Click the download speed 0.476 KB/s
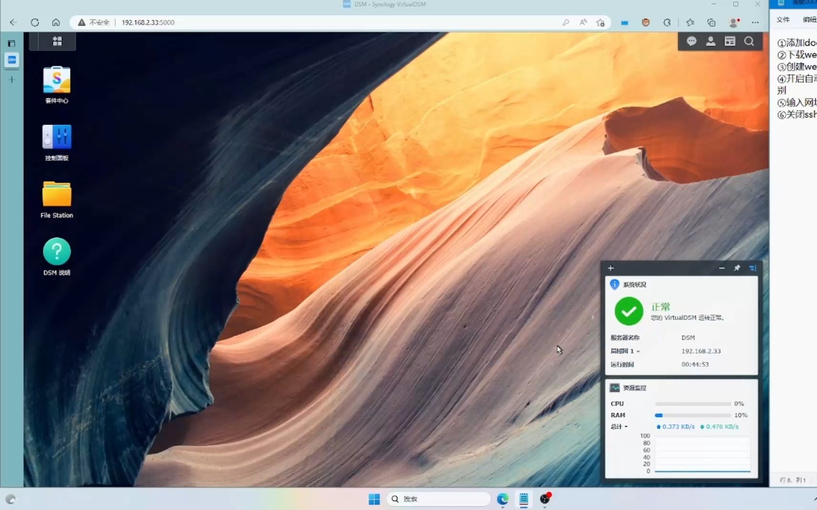The width and height of the screenshot is (817, 510). [x=719, y=426]
